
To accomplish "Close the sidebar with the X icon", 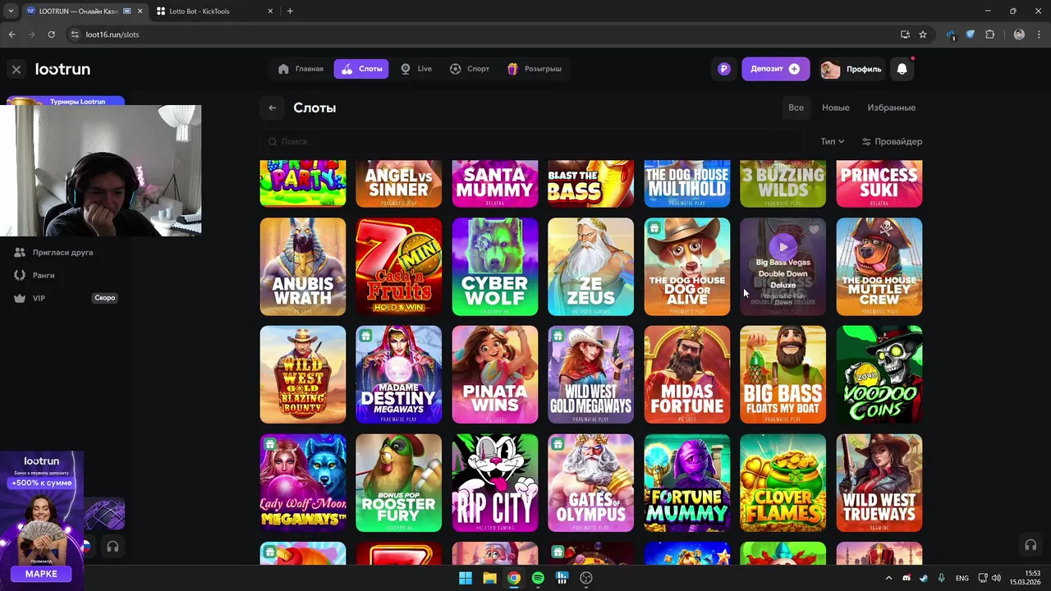I will point(16,70).
